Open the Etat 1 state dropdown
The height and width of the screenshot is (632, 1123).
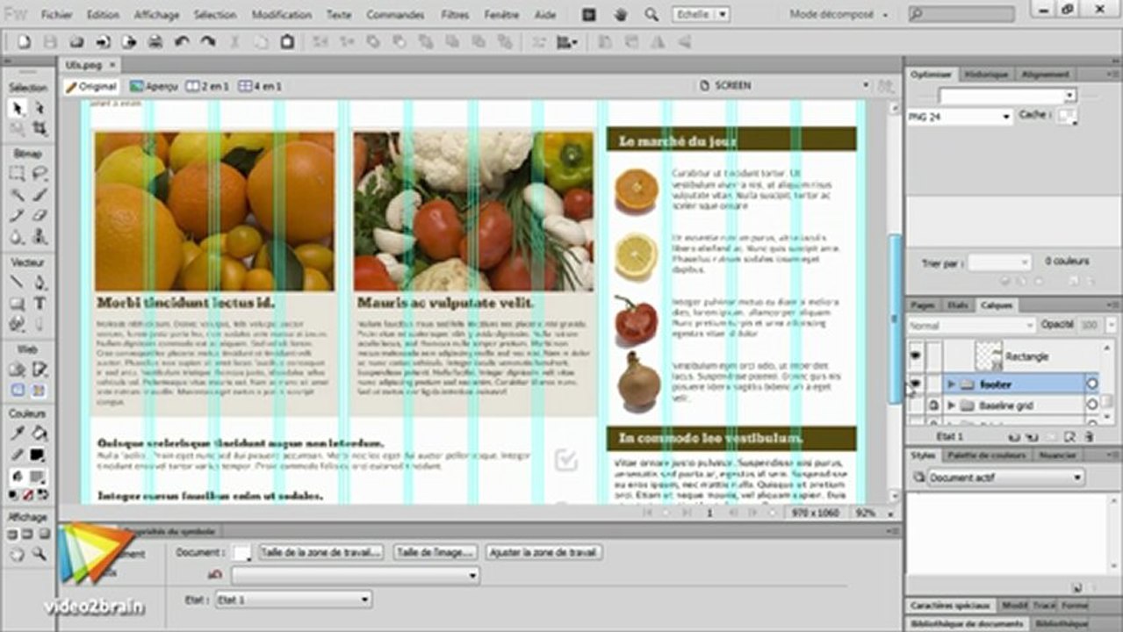[294, 600]
